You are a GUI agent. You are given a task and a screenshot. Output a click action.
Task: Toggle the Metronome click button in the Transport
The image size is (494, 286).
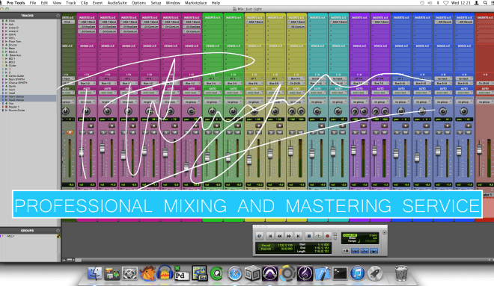click(x=356, y=251)
